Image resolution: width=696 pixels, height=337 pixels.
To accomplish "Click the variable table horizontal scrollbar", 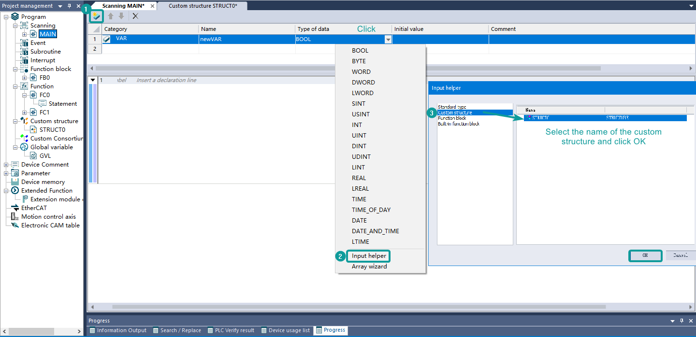I will point(348,68).
